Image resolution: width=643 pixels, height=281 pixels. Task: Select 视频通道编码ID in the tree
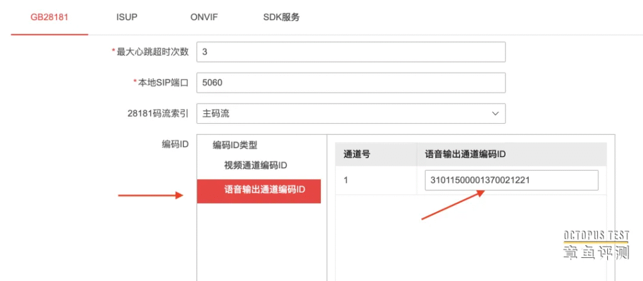pyautogui.click(x=255, y=165)
